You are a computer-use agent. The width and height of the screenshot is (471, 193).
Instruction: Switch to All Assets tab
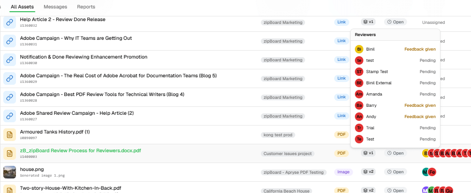pos(22,7)
